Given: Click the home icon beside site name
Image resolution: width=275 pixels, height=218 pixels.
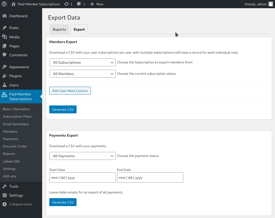Looking at the screenshot, I should click(14, 4).
